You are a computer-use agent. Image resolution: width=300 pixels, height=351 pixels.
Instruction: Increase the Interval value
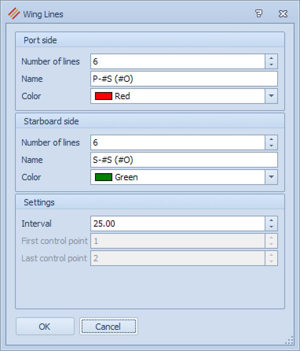(x=271, y=220)
